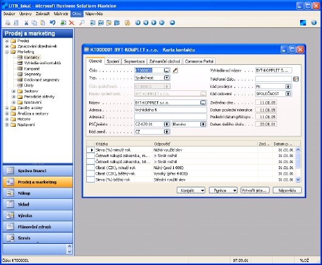Open assist button in the Číslo field
Viewport: 322px width, 265px height.
[x=166, y=70]
